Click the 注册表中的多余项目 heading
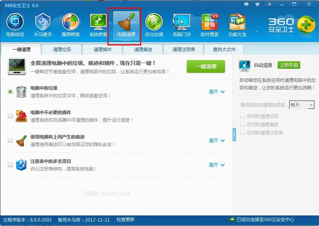This screenshot has height=226, width=319. point(51,161)
